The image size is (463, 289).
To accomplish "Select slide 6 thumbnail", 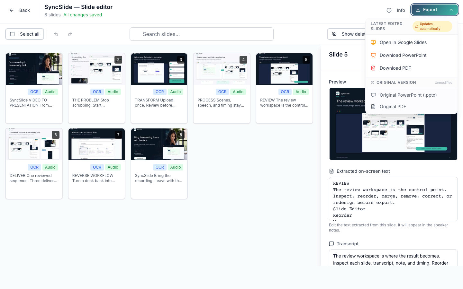I will tap(34, 144).
